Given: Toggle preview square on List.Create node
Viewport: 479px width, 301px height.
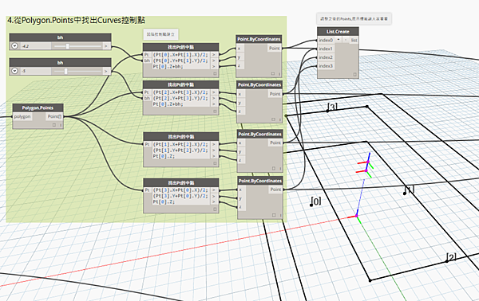Looking at the screenshot, I should pos(354,74).
